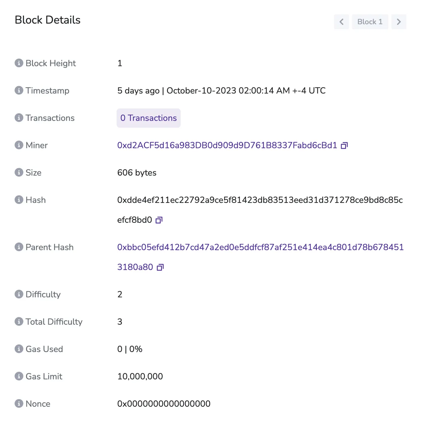Click the info icon next to Timestamp

pyautogui.click(x=19, y=90)
